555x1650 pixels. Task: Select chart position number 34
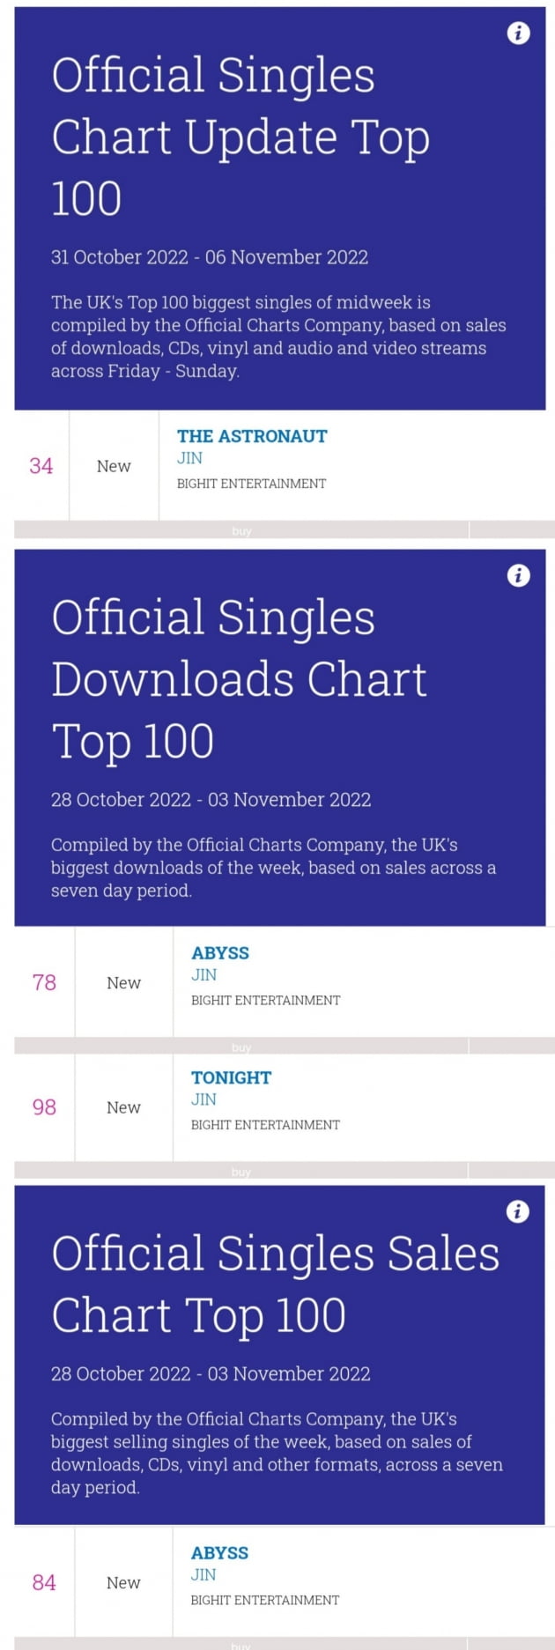pos(41,466)
